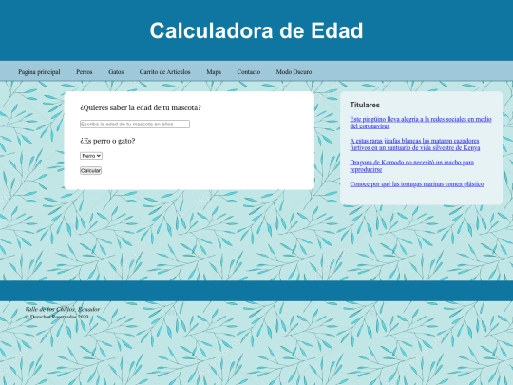Click the '¿Es perro o gato?' label

coord(107,141)
